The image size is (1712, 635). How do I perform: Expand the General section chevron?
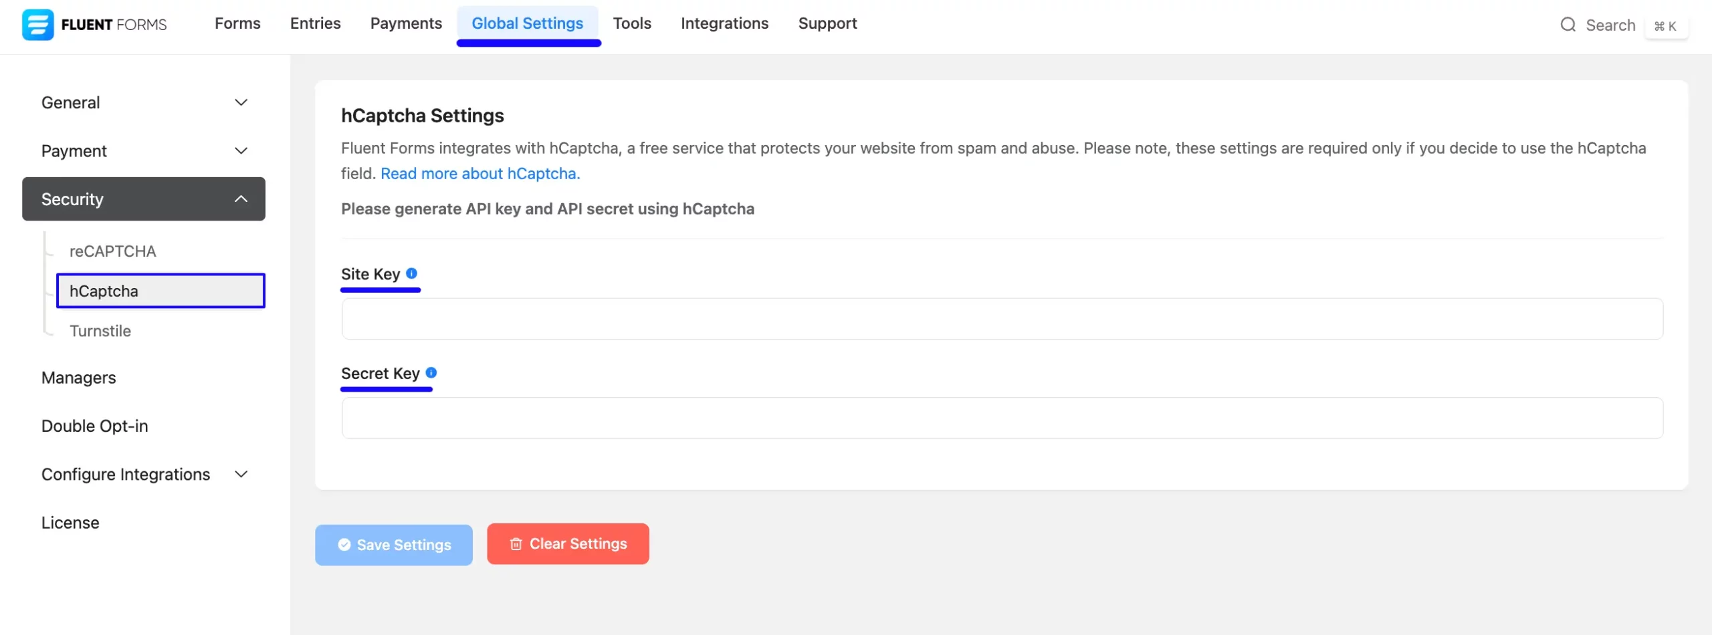241,102
